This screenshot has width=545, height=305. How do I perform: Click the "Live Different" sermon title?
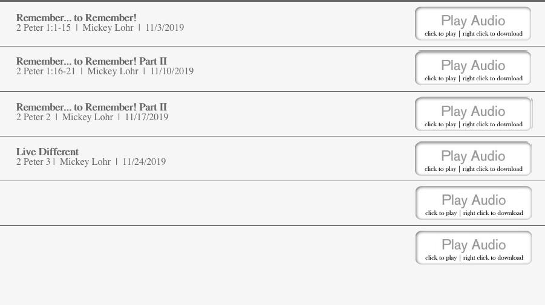pyautogui.click(x=47, y=152)
